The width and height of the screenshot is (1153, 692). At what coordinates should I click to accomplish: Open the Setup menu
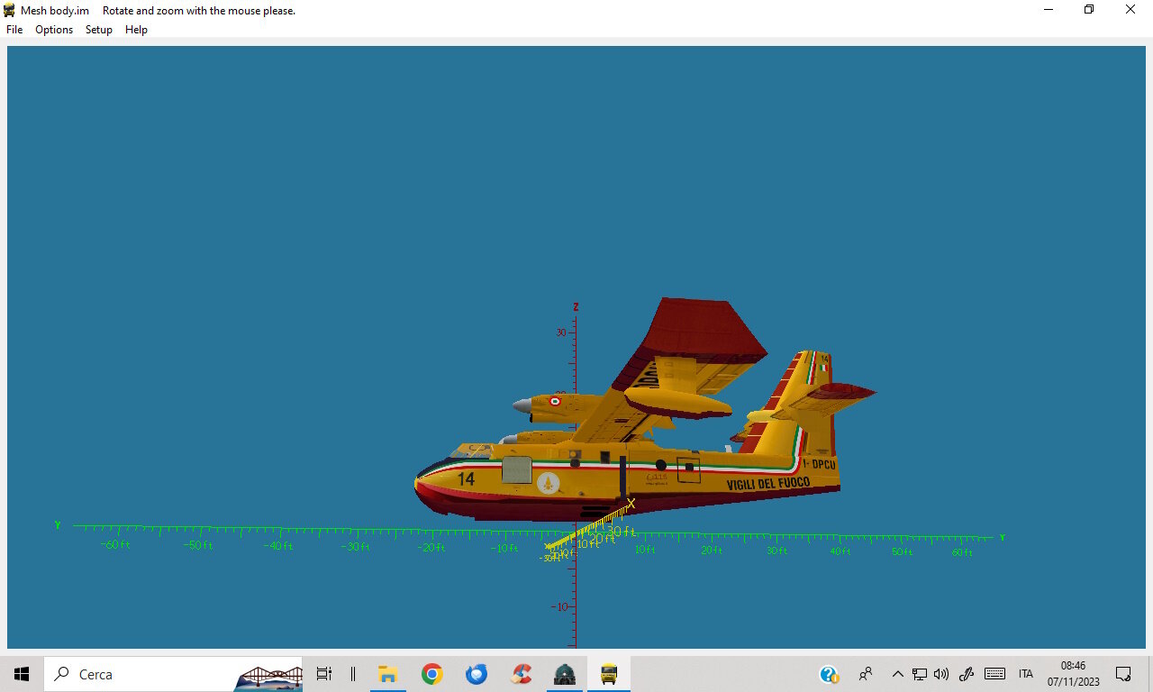pyautogui.click(x=99, y=30)
